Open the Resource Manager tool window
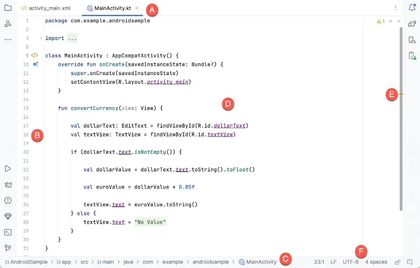The height and width of the screenshot is (268, 420). tap(8, 24)
